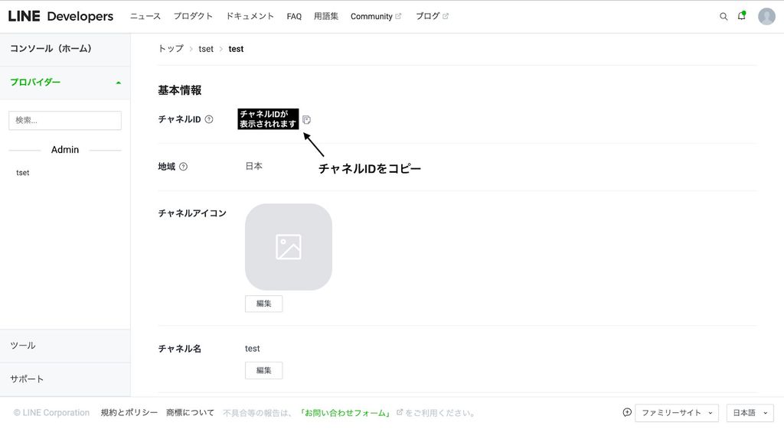Open the プロダクト menu
784x429 pixels.
click(193, 16)
